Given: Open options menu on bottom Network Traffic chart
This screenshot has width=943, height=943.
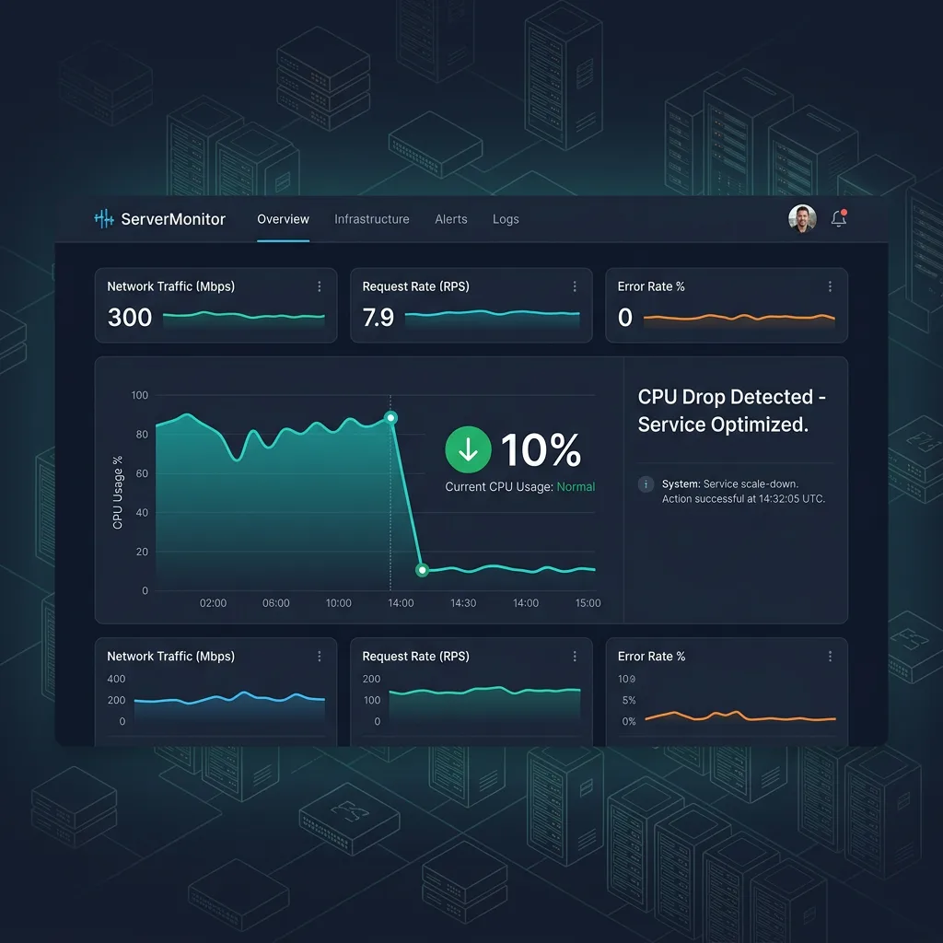Looking at the screenshot, I should pyautogui.click(x=320, y=656).
